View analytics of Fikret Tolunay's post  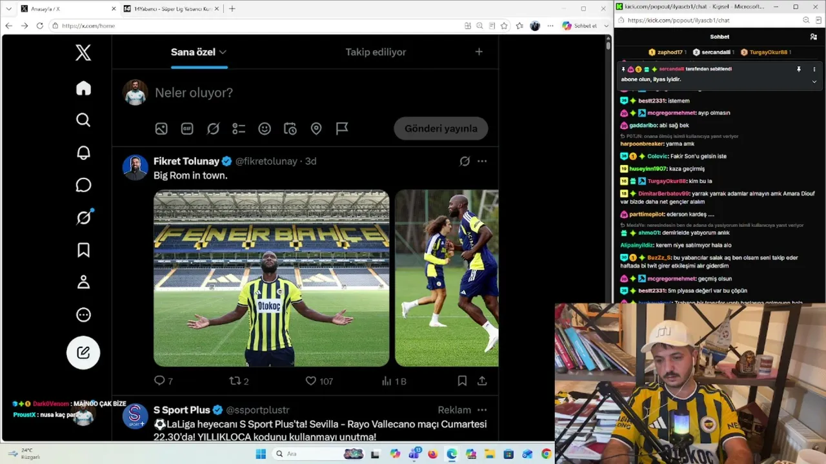[394, 381]
